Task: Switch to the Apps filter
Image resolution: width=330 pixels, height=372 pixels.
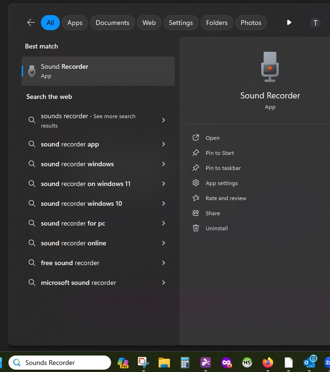Action: pyautogui.click(x=75, y=23)
